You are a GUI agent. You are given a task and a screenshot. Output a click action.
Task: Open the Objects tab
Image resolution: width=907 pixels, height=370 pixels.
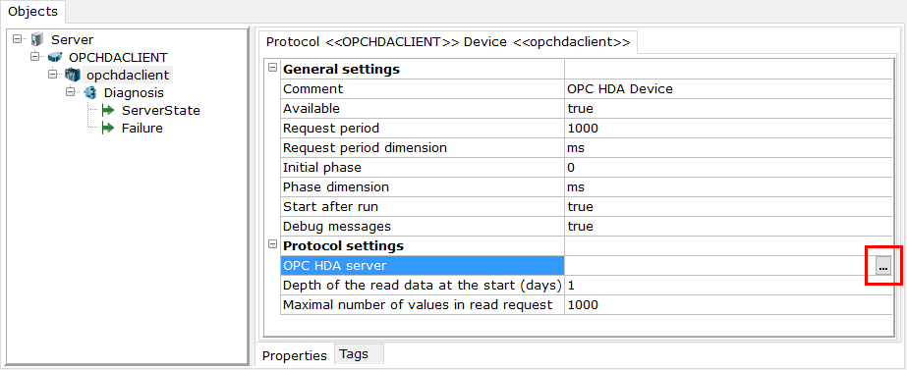[33, 11]
